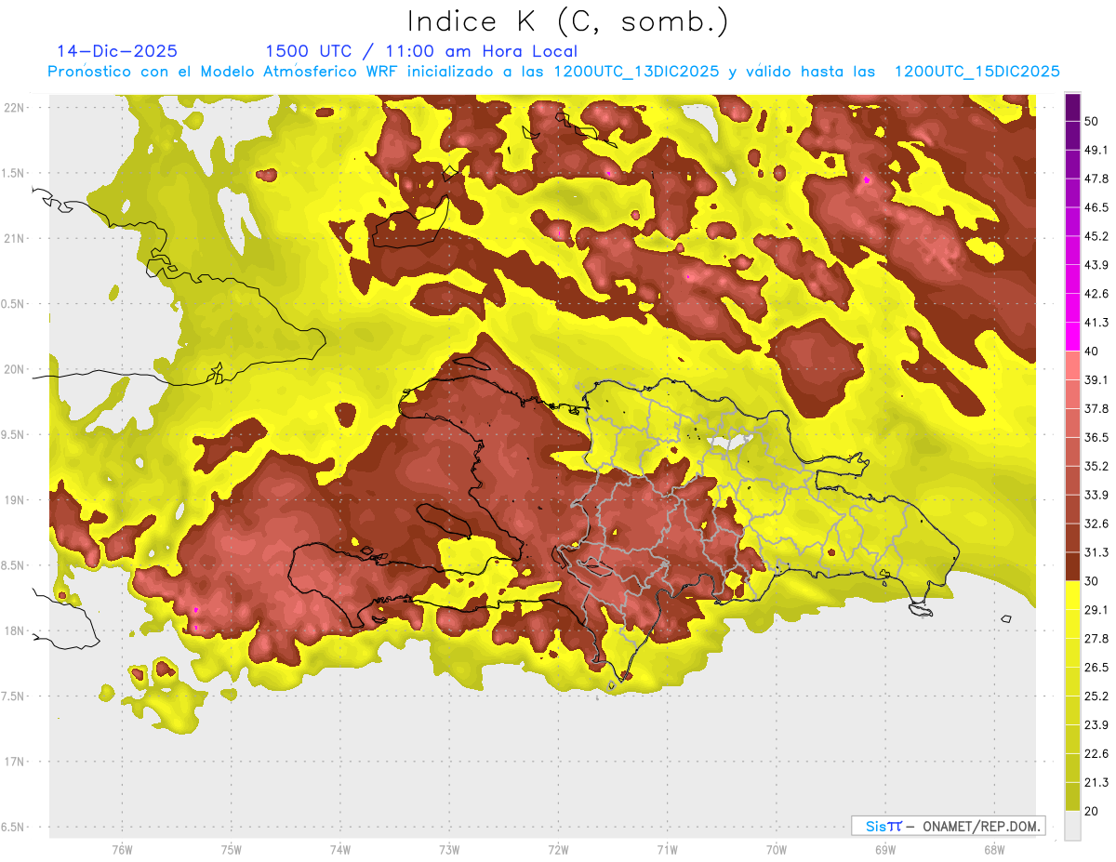The height and width of the screenshot is (862, 1116).
Task: Click legend value '46.5'
Action: click(1096, 207)
